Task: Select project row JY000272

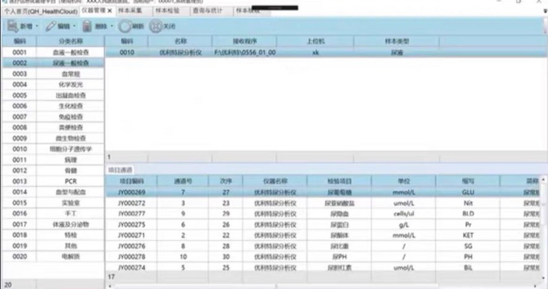Action: point(323,203)
